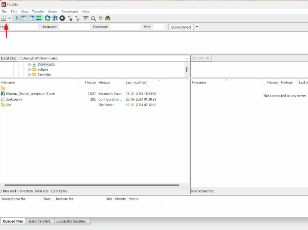Viewport: 308px width, 230px height.
Task: Click Excel icon beside the csv file
Action: point(3,94)
